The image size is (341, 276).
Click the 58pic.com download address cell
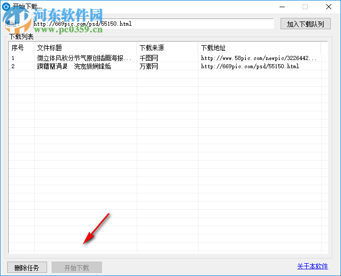click(259, 58)
